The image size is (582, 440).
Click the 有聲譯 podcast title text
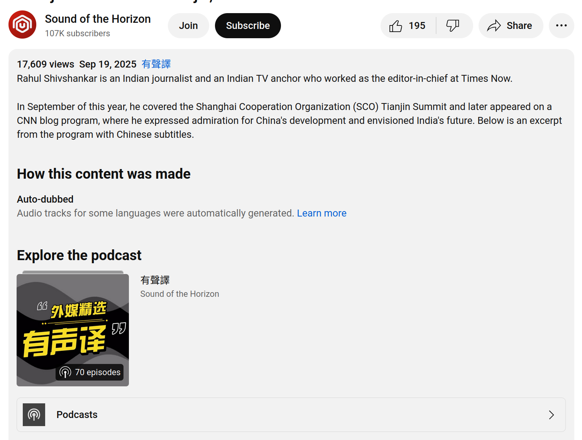(155, 280)
